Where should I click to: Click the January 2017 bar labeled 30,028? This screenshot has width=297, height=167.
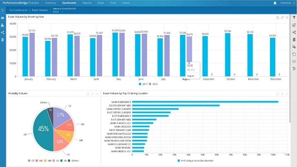[25, 56]
